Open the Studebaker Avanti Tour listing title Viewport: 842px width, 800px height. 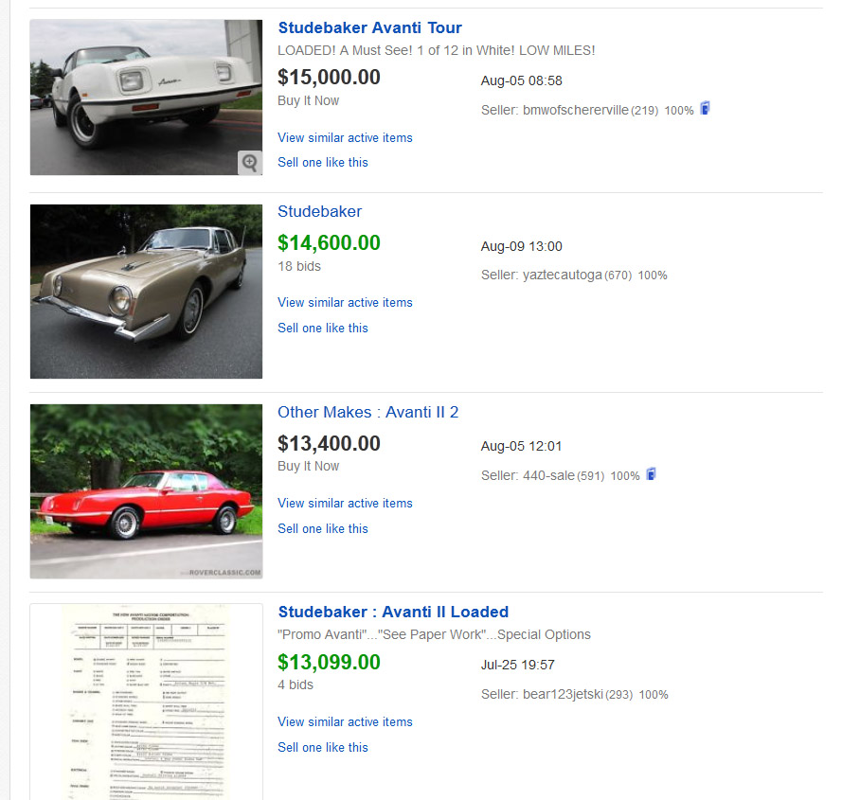[x=369, y=27]
